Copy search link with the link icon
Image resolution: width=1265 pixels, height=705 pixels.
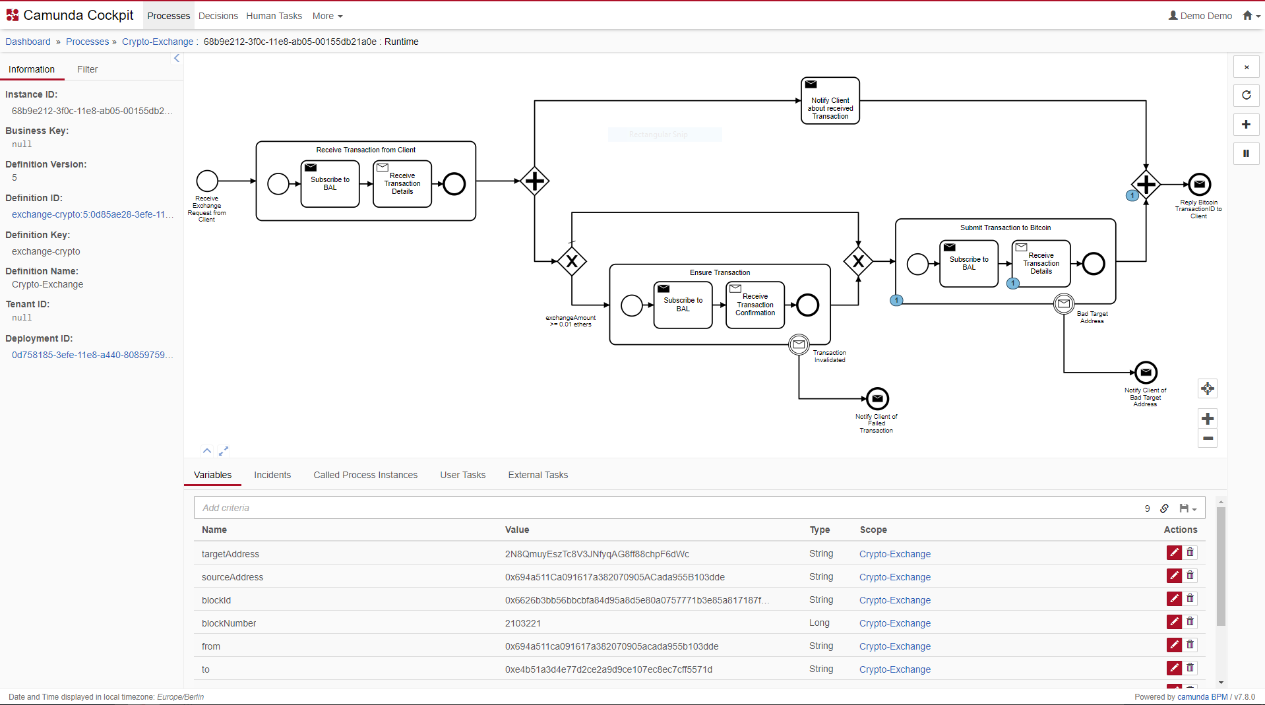tap(1165, 508)
